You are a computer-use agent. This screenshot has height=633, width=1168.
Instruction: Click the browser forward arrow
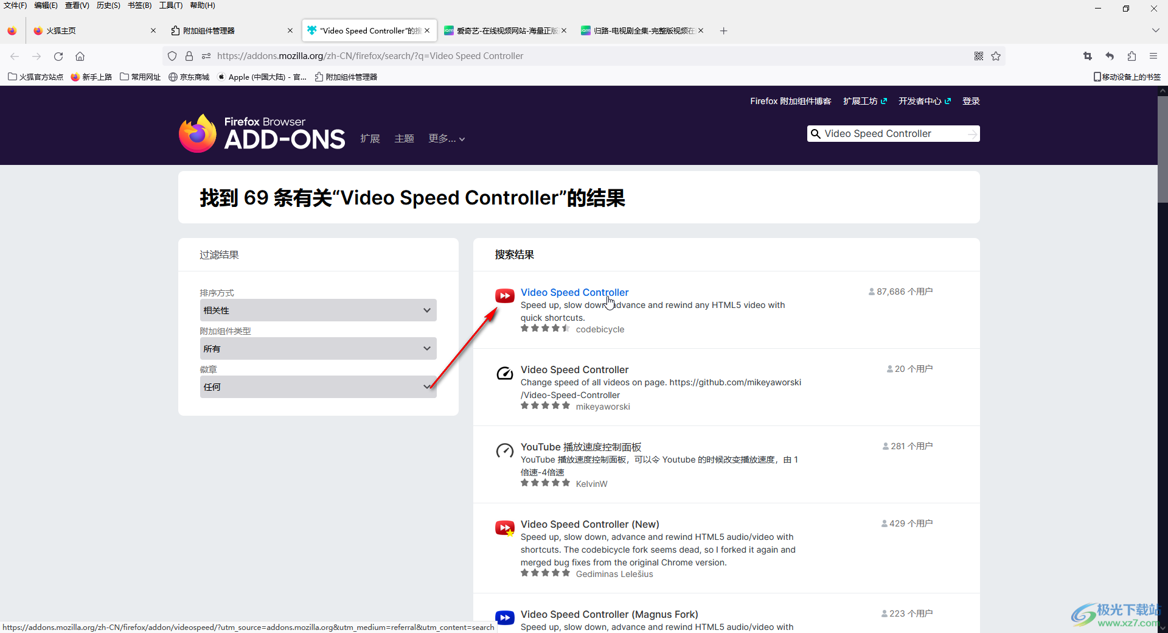tap(36, 56)
